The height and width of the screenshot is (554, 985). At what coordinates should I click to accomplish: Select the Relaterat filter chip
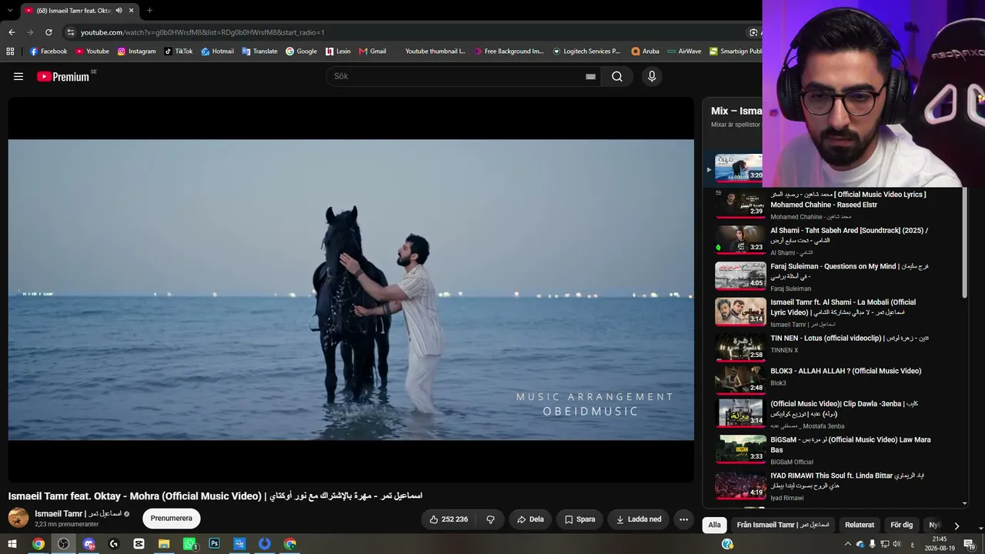pos(860,525)
